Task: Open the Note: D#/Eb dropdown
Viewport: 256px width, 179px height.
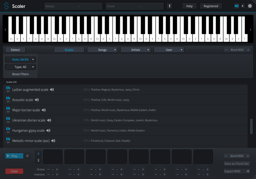Action: tap(20, 59)
